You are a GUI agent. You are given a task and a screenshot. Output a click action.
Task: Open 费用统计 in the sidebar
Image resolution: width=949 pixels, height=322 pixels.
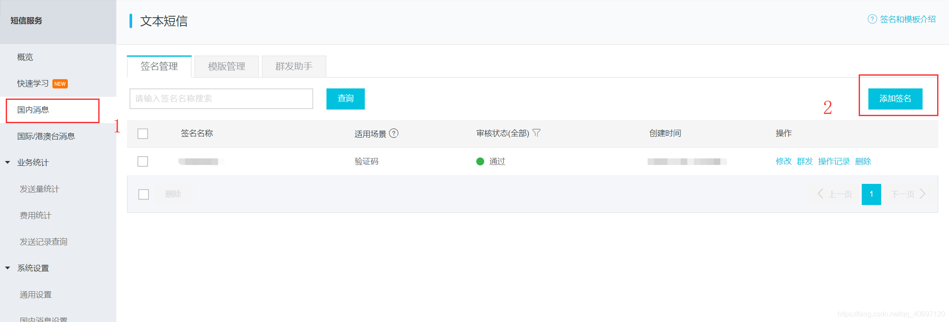pos(35,216)
